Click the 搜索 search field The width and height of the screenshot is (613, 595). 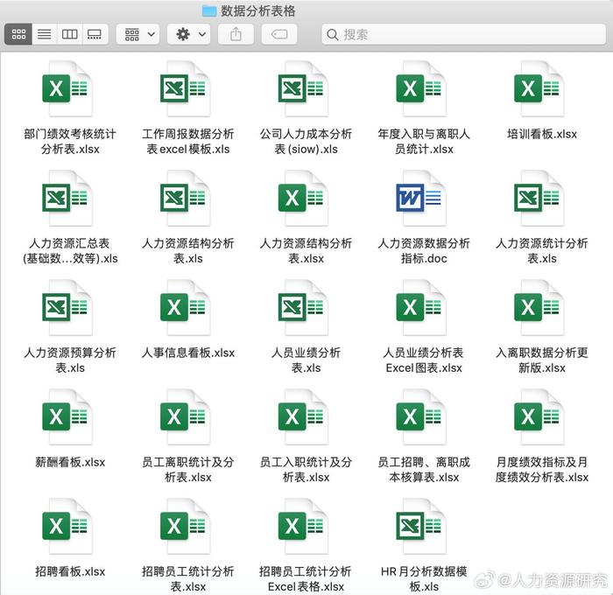(463, 34)
